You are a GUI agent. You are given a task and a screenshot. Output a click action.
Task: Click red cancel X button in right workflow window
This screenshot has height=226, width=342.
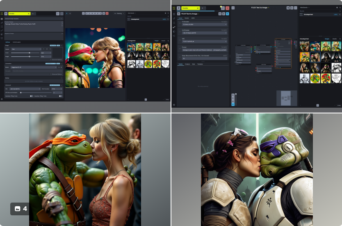pos(227,8)
